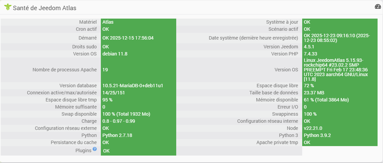The image size is (383, 163).
Task: Click the PHP version 7.4.33 cell
Action: [x=311, y=54]
